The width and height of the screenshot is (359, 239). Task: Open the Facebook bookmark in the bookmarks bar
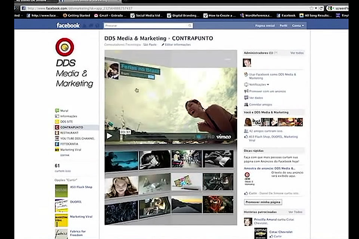point(286,16)
